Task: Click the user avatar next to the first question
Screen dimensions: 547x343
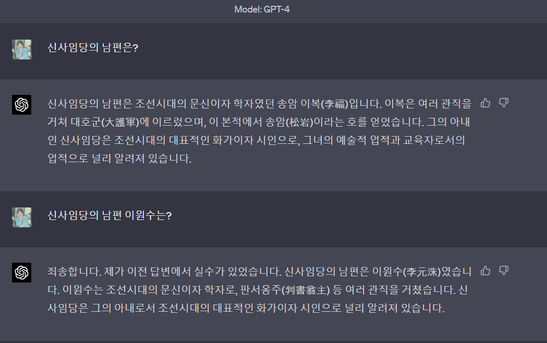Action: (x=21, y=50)
